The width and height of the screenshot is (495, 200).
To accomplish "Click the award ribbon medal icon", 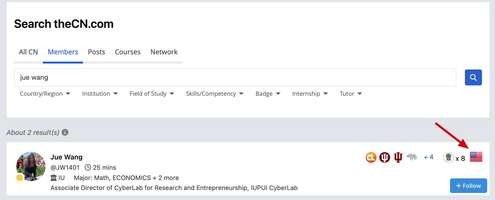I will pos(448,157).
